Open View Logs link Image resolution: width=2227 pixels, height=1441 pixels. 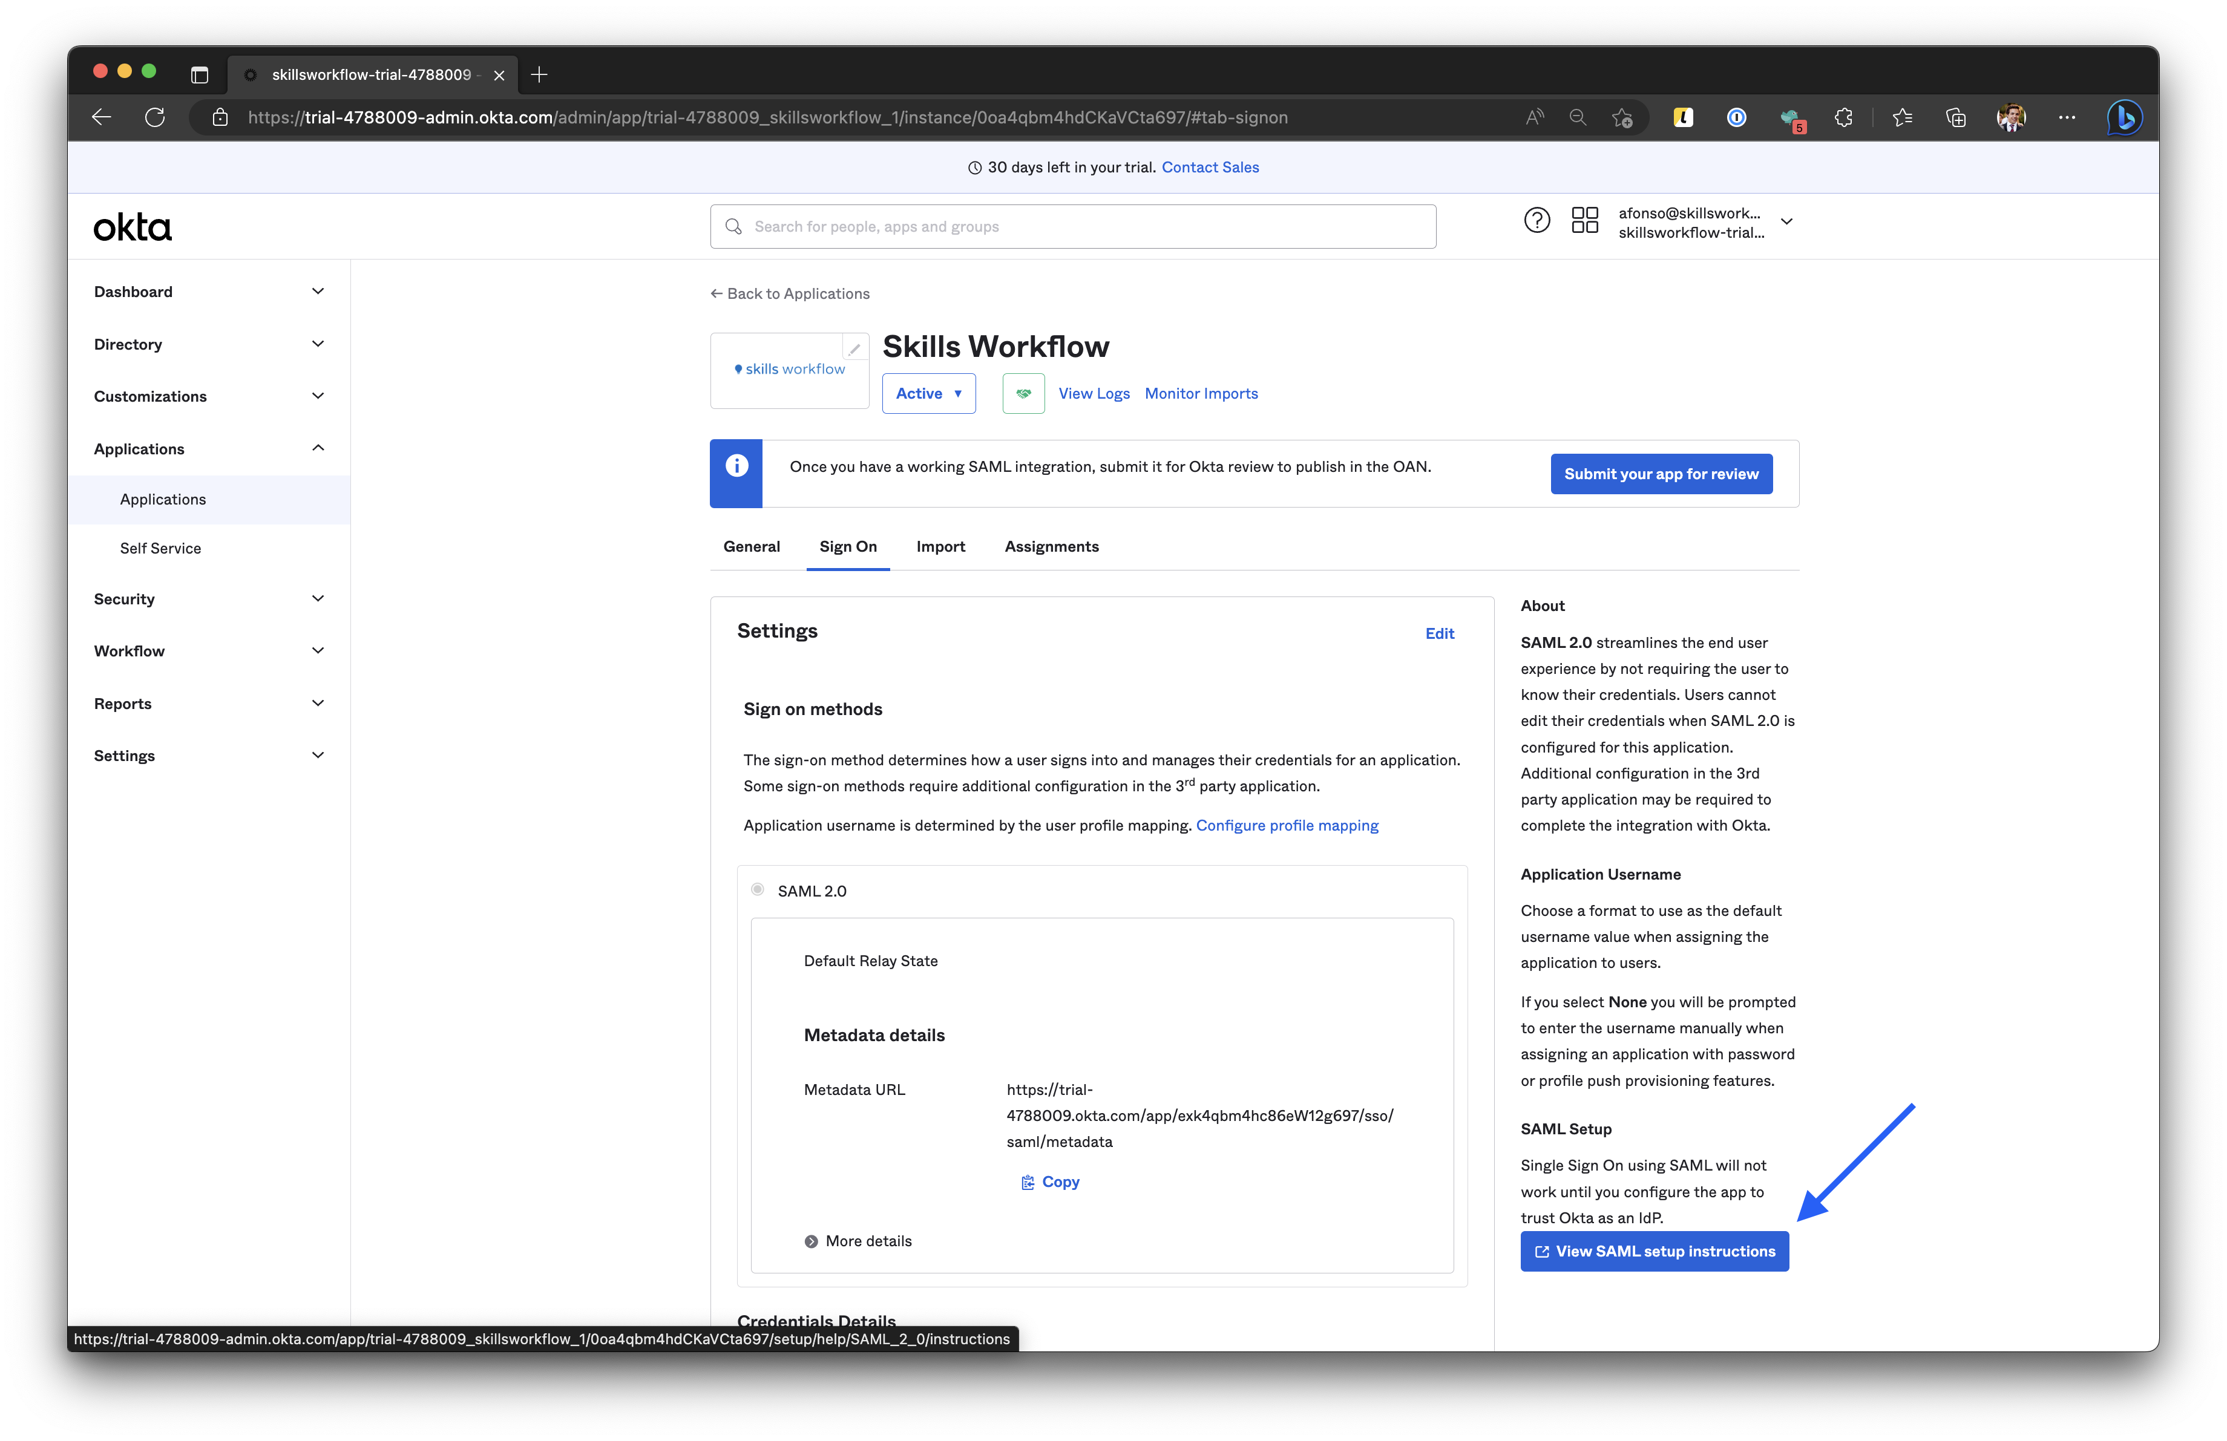tap(1094, 394)
